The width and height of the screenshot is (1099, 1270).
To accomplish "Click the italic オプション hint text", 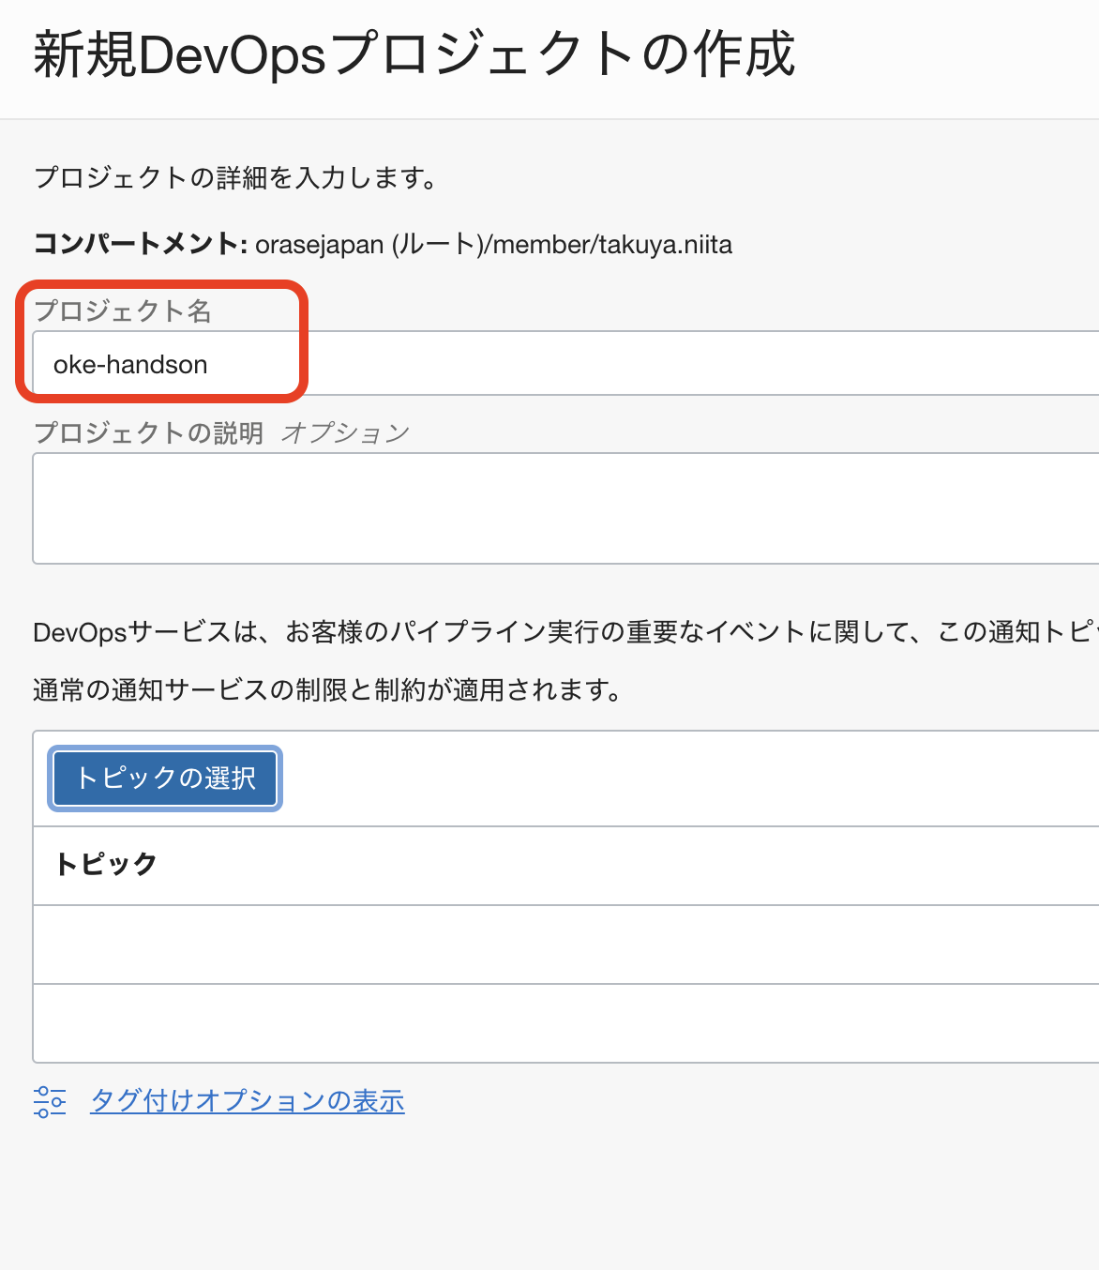I will click(x=345, y=432).
